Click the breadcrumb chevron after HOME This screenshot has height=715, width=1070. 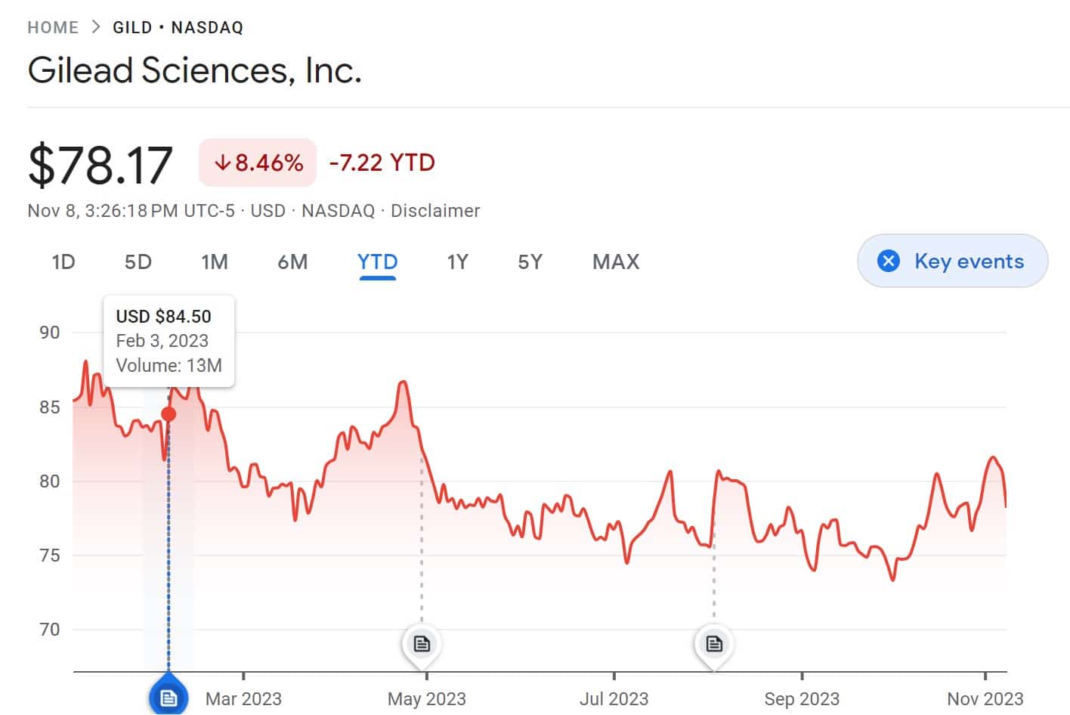[97, 26]
